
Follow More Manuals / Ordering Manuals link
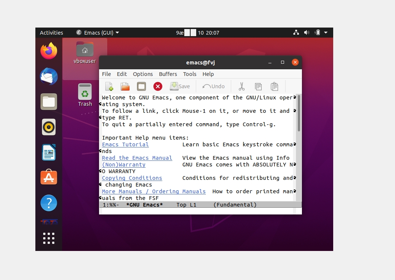point(154,191)
